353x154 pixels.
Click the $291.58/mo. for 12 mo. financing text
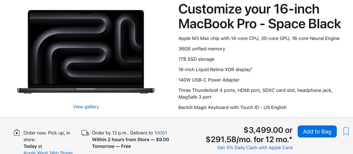pyautogui.click(x=249, y=139)
